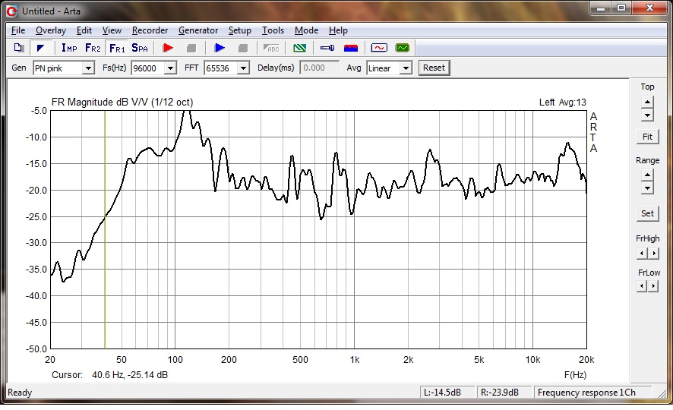Decrease Range with the down arrow
Viewport: 673px width, 410px height.
pyautogui.click(x=647, y=188)
